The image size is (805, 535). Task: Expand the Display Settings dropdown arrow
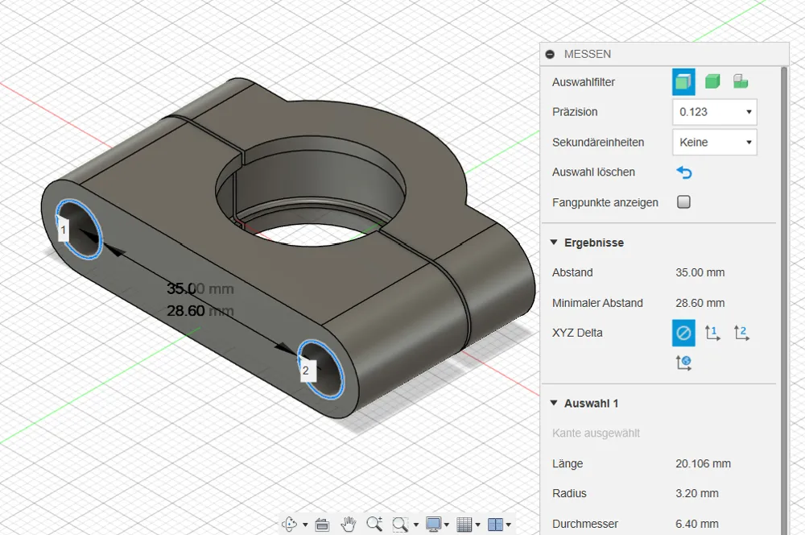(x=447, y=525)
